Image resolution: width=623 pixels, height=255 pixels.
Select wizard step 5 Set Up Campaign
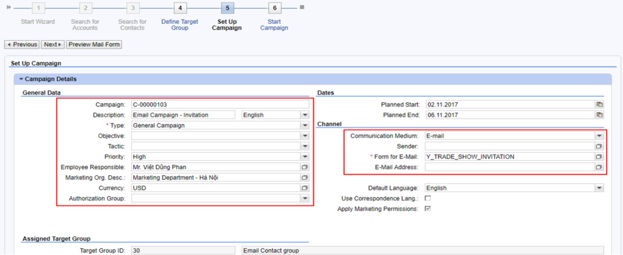(x=228, y=7)
